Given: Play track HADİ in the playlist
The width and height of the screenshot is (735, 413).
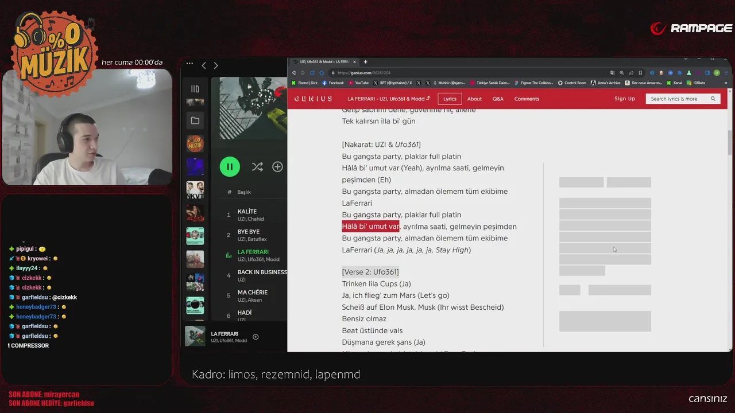Looking at the screenshot, I should click(x=254, y=315).
